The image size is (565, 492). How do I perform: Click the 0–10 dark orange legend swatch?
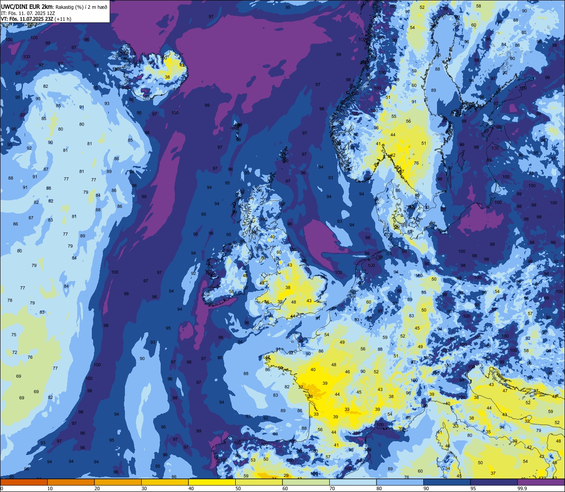(24, 482)
